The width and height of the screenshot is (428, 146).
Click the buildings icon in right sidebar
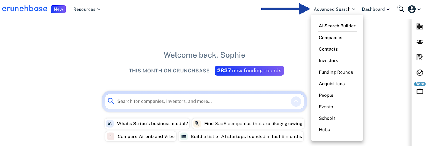click(420, 27)
